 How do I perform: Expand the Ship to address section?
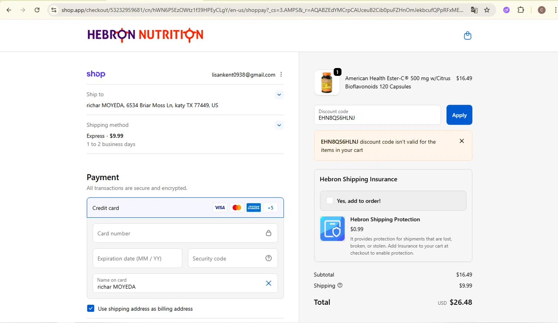click(279, 95)
